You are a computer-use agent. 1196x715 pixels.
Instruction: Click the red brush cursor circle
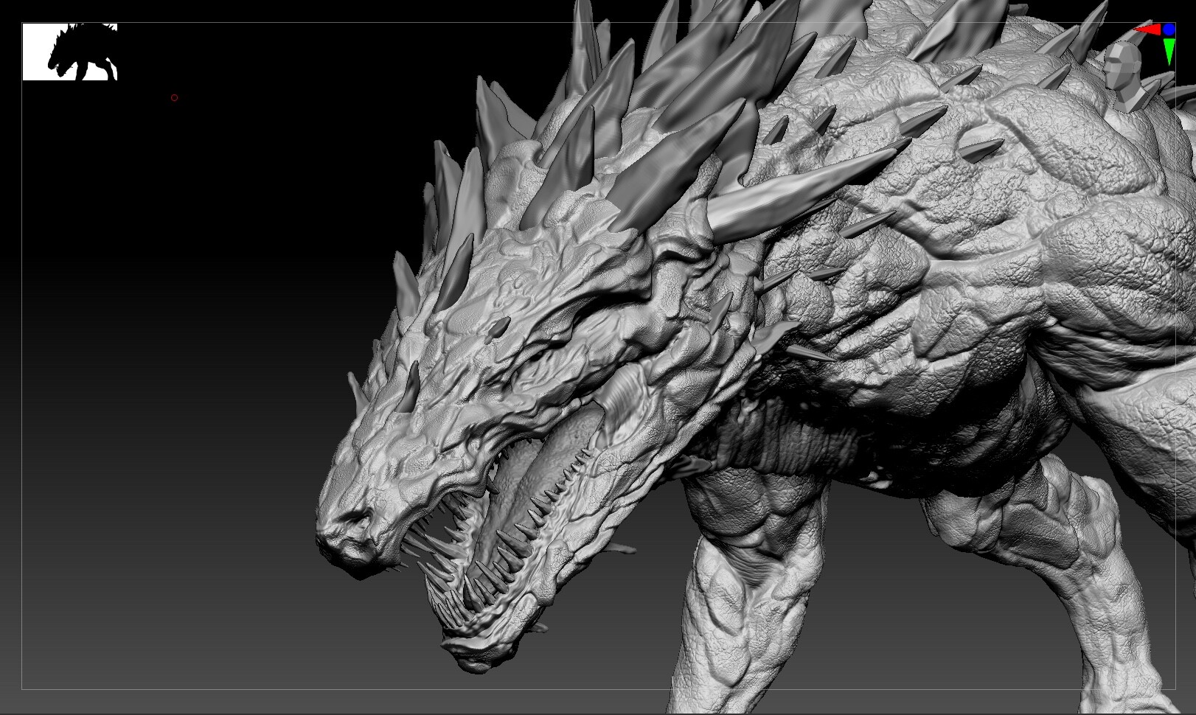(x=175, y=97)
